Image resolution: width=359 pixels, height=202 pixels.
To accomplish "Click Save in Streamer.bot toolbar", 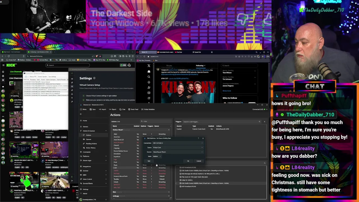I will [x=93, y=109].
